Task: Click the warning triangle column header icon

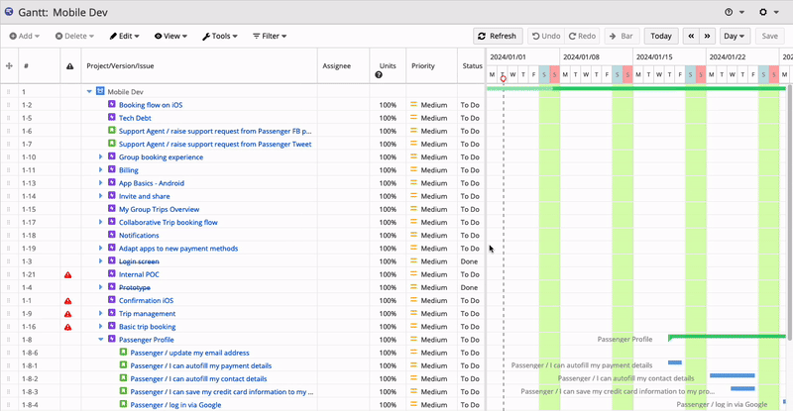Action: [68, 66]
